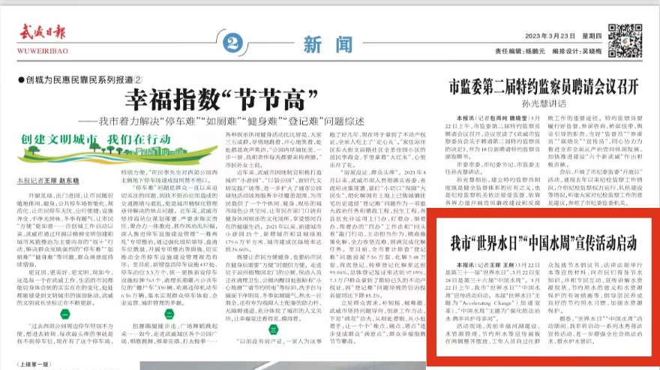Viewport: 660px width, 370px height.
Task: Click the 本报讯(记者包雨纯 魏晓雯) byline
Action: click(x=492, y=119)
